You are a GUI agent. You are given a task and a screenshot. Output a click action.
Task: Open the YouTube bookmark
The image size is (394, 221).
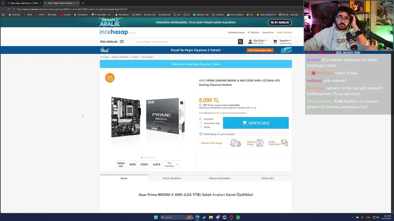pos(65,15)
